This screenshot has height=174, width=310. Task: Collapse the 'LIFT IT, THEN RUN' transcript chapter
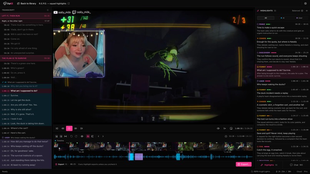coord(26,16)
